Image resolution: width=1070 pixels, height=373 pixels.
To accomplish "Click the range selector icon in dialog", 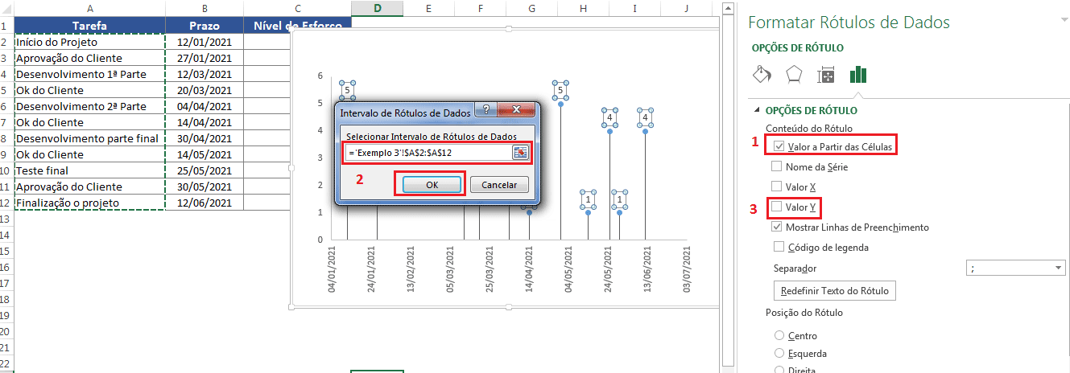I will coord(521,152).
